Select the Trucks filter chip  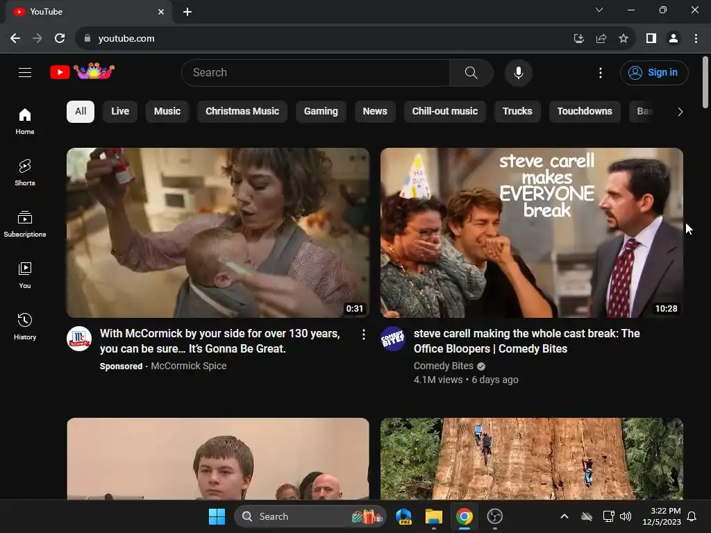click(x=517, y=112)
